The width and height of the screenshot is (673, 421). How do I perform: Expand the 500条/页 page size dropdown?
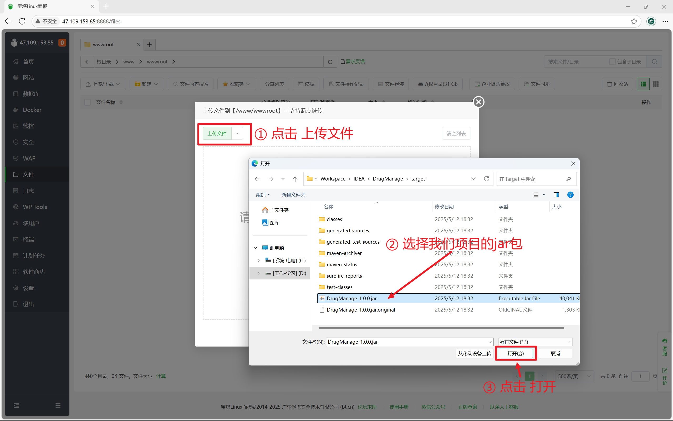click(x=574, y=376)
